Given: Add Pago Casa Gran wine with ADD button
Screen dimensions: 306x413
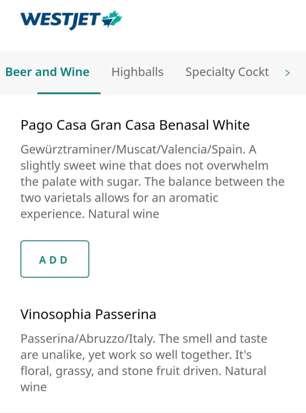Looking at the screenshot, I should point(55,259).
